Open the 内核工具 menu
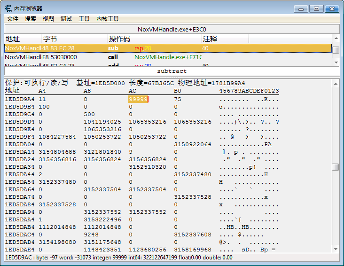 click(x=108, y=19)
